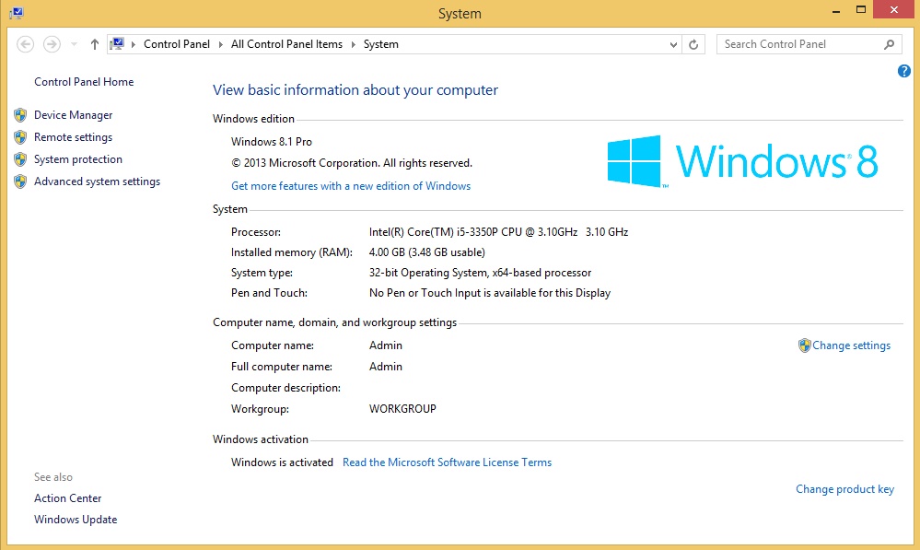Select the System breadcrumb
Screen dimensions: 920x550
coord(380,44)
